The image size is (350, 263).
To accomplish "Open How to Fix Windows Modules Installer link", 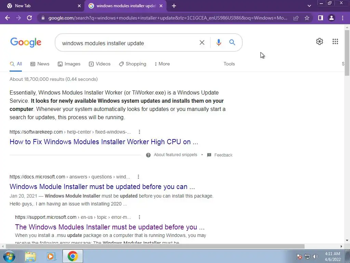I will pos(104,142).
